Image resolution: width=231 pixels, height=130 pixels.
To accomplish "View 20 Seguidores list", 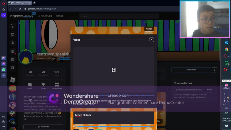I will tap(43, 73).
